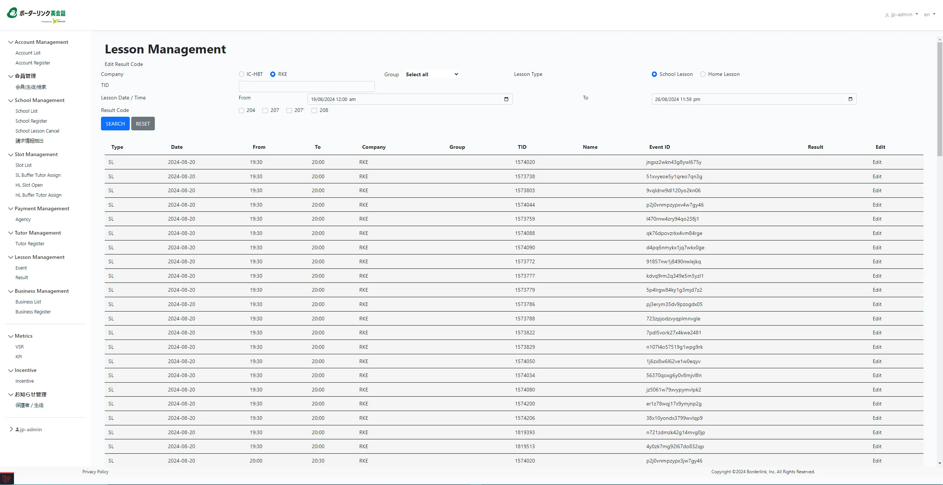943x485 pixels.
Task: Click the Borderlink logo in header
Action: point(36,15)
